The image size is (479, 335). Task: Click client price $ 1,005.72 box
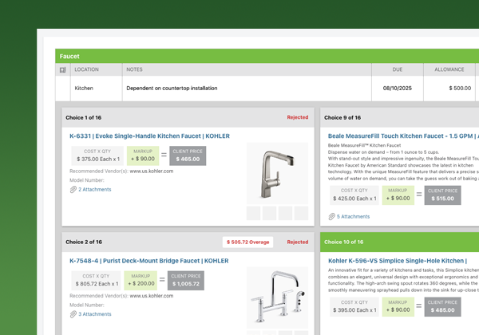(x=186, y=281)
